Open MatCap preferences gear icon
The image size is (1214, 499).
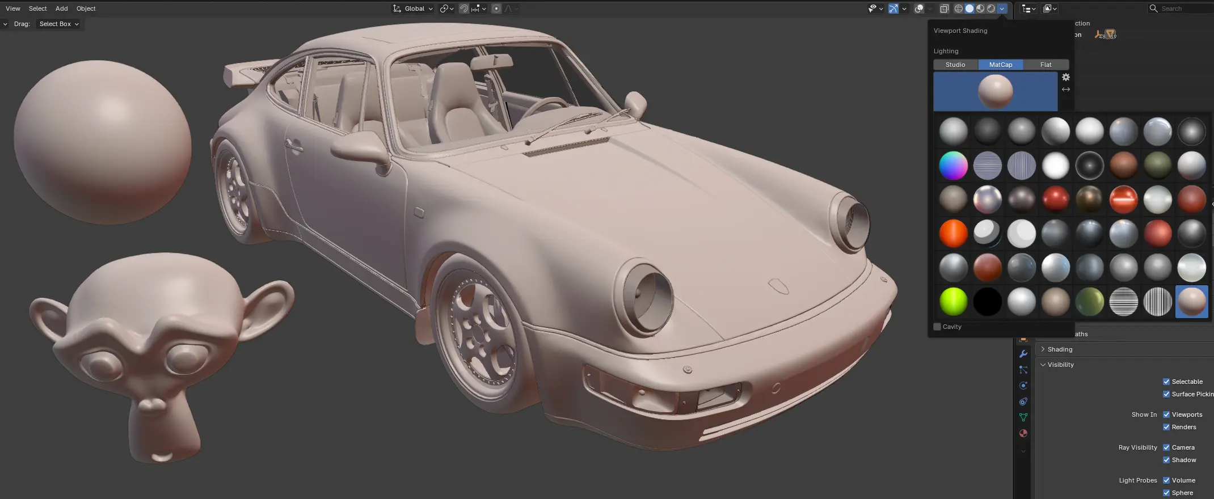pyautogui.click(x=1066, y=77)
